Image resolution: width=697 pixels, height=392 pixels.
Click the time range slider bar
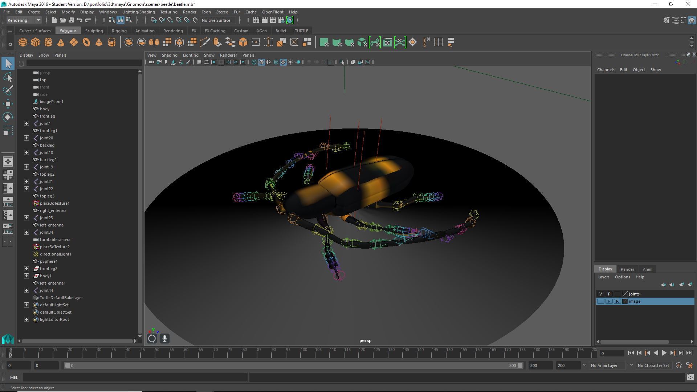(294, 366)
